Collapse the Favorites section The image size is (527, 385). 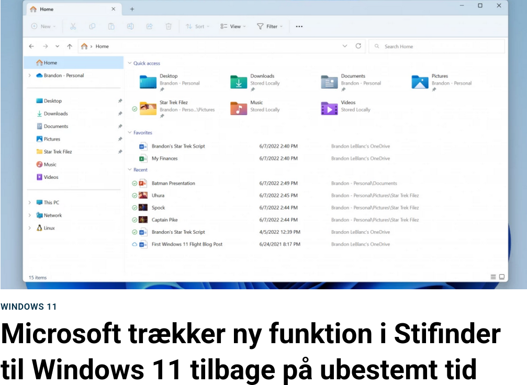130,132
